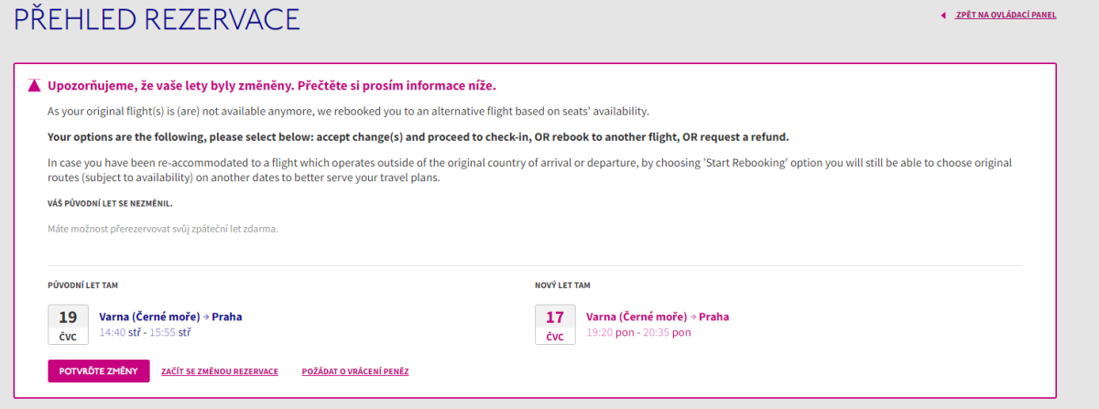Select the 17 ČVC new flight date box
Viewport: 1099px width, 409px height.
(555, 324)
